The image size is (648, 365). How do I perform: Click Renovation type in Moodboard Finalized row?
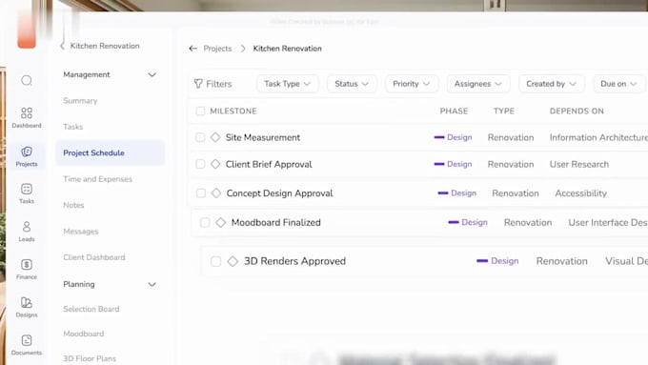[x=528, y=223]
